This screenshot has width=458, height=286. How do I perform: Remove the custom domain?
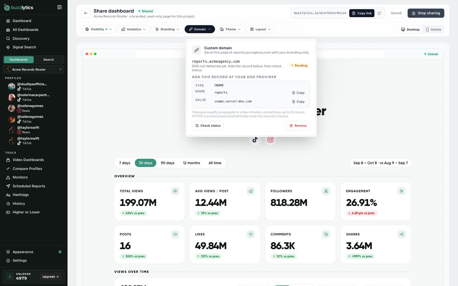click(x=298, y=126)
